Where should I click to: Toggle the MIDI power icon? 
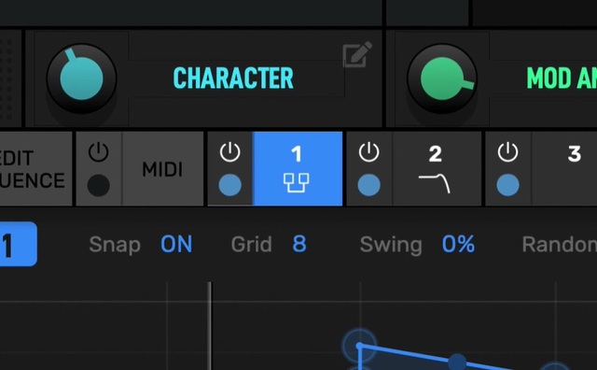(x=99, y=152)
